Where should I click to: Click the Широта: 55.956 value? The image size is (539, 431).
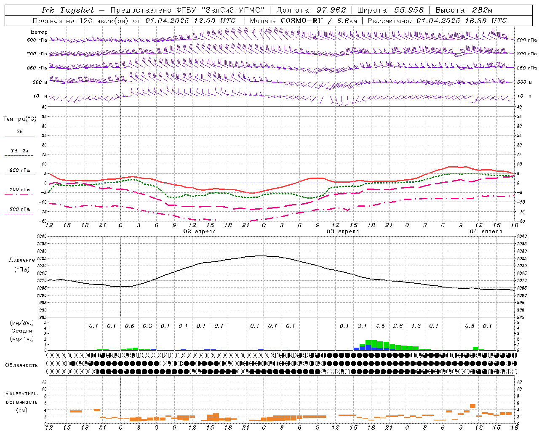pyautogui.click(x=390, y=10)
